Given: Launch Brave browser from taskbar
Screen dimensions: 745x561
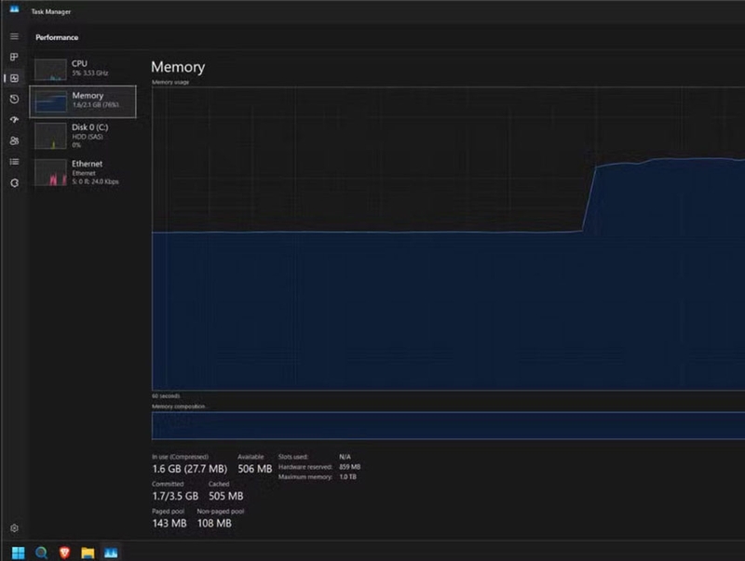Looking at the screenshot, I should click(64, 553).
